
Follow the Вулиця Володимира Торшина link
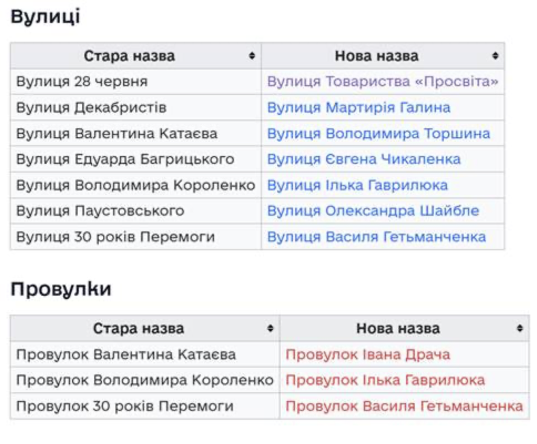coord(379,134)
